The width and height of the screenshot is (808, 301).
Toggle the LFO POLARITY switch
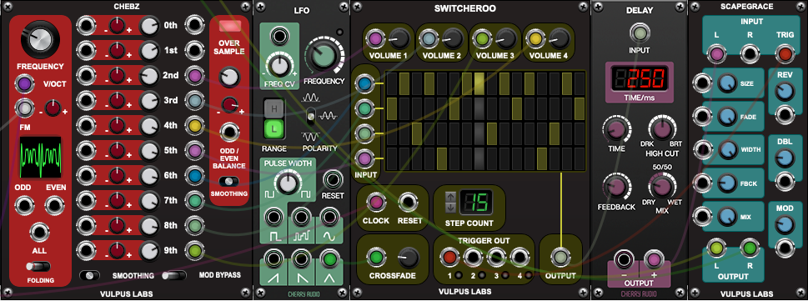(x=311, y=116)
